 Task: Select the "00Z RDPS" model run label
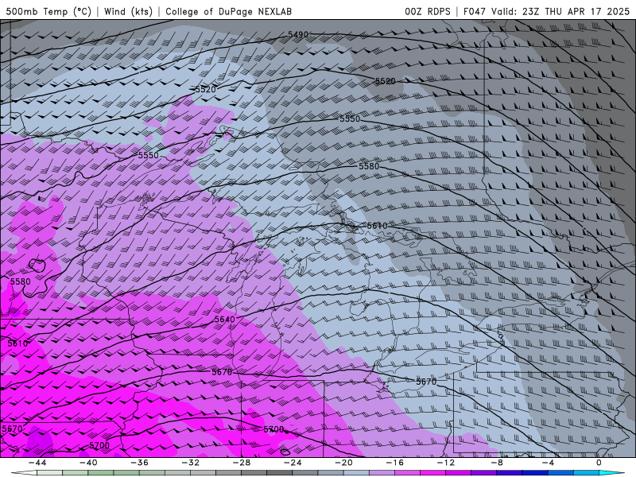(x=428, y=11)
